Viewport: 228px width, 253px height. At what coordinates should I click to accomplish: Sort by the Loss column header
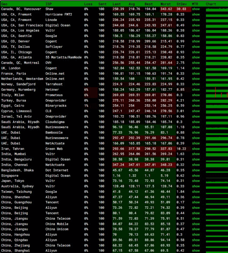pyautogui.click(x=88, y=4)
